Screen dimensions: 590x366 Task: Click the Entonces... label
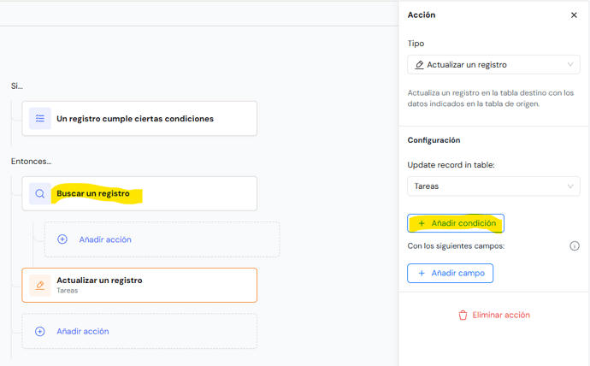point(32,162)
